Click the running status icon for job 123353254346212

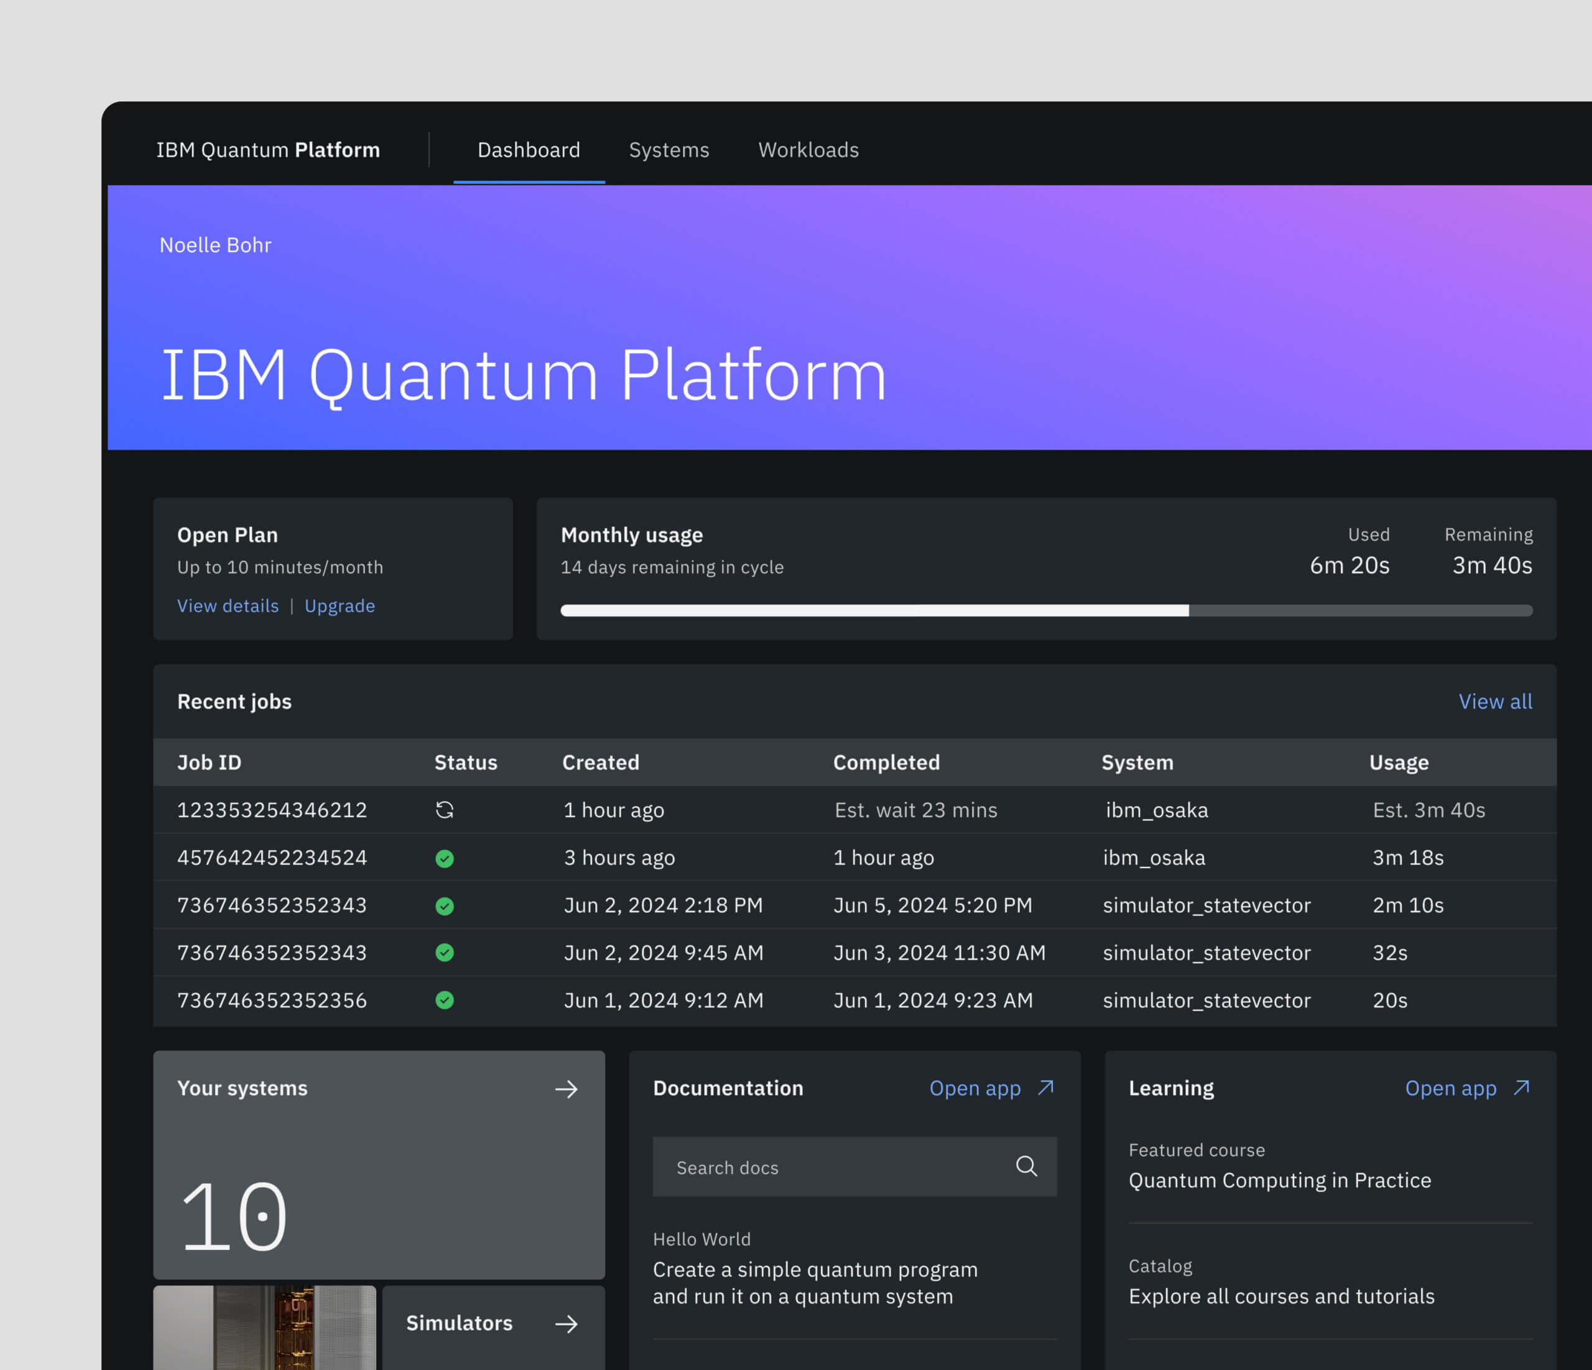pyautogui.click(x=444, y=810)
